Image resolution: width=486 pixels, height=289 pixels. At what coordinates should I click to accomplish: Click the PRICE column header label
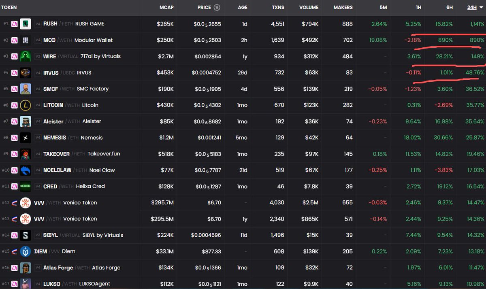(x=204, y=7)
